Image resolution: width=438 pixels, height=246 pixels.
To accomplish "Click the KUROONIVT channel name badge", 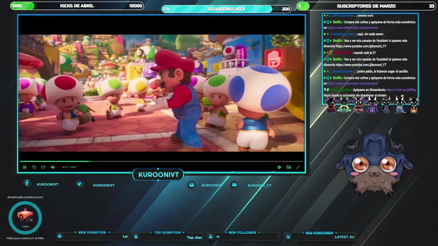I will pyautogui.click(x=158, y=175).
